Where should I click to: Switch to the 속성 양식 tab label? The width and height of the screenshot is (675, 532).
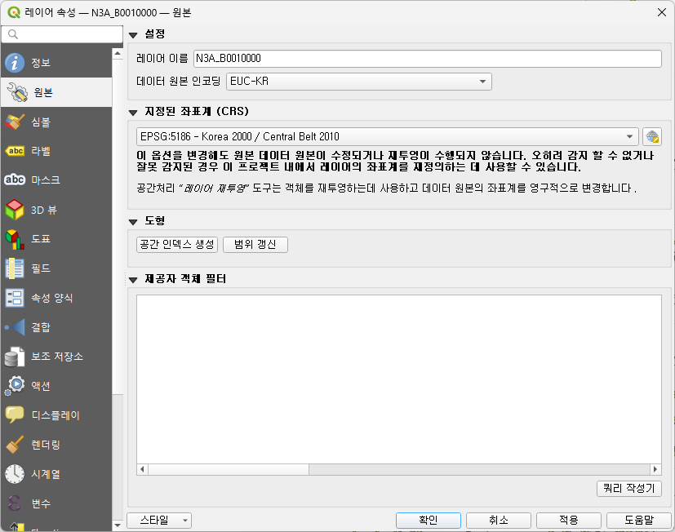click(52, 298)
